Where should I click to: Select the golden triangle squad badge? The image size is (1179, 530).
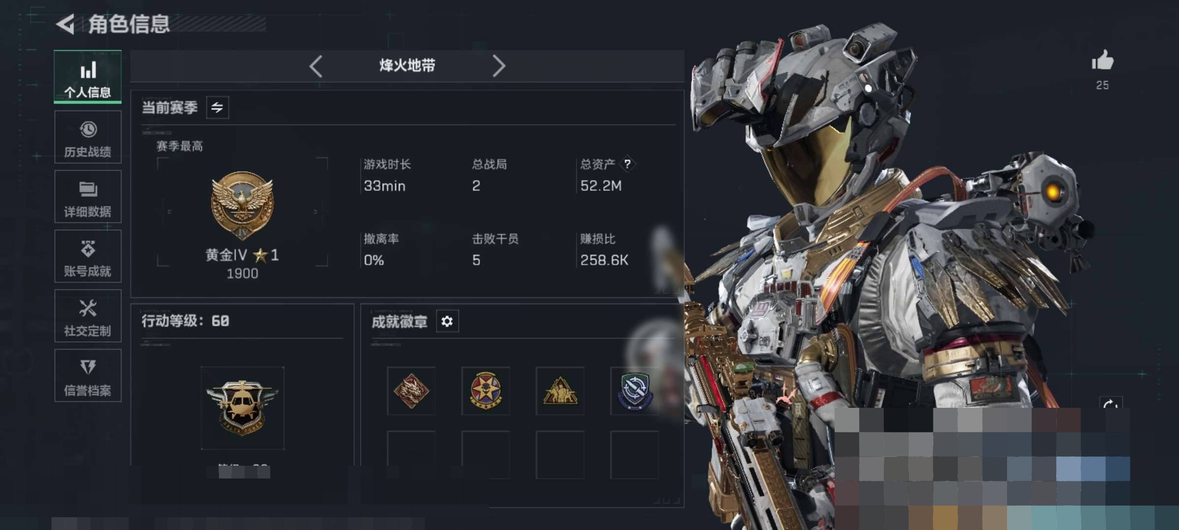560,391
